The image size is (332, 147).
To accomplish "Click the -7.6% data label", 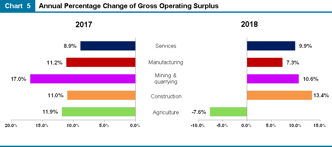I will click(198, 112).
